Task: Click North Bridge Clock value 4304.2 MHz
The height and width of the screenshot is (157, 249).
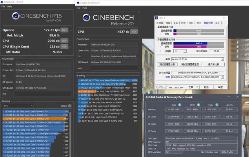Action: click(229, 152)
